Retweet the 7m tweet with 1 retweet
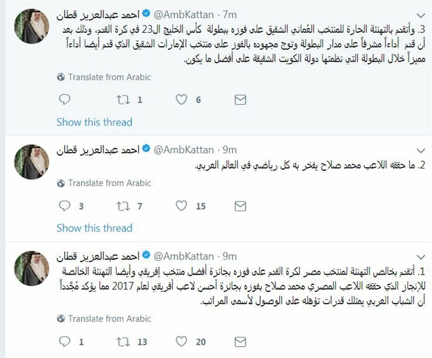Viewport: 432px width, 358px height. 123,100
